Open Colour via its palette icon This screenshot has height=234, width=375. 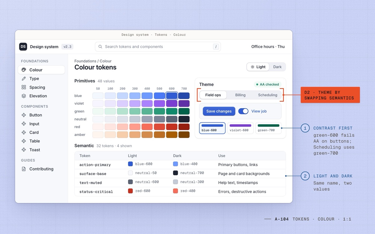pyautogui.click(x=24, y=70)
